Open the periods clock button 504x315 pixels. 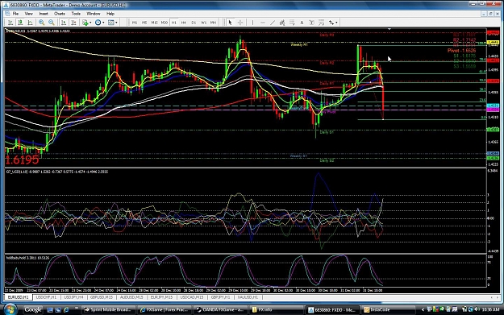98,23
